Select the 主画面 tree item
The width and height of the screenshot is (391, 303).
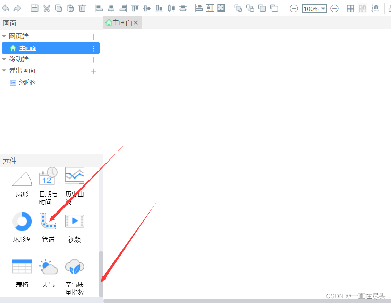coord(51,48)
